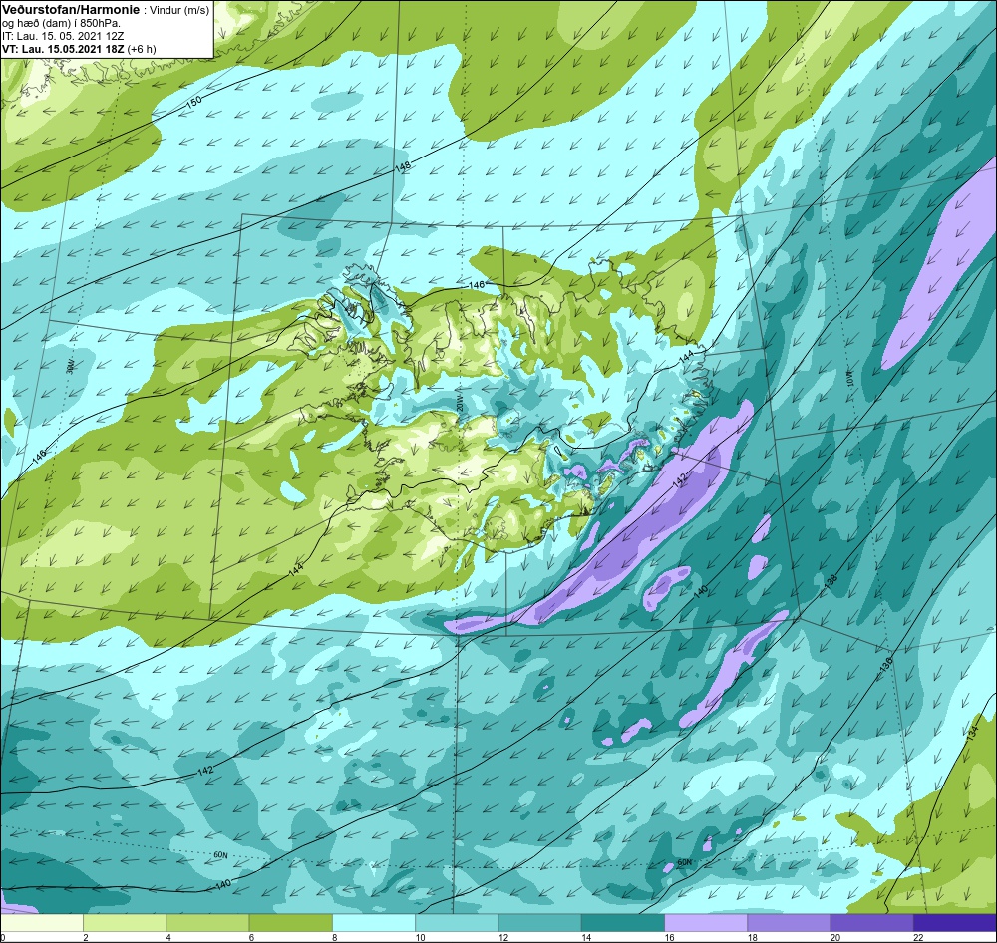Image resolution: width=997 pixels, height=943 pixels.
Task: Click the '30W' longitude label
Action: click(x=70, y=366)
